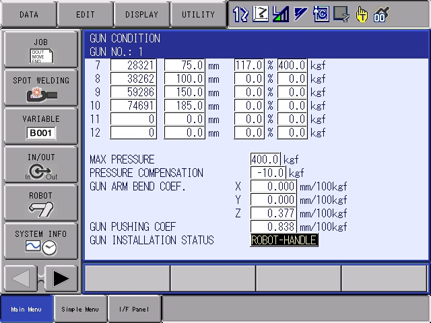This screenshot has height=323, width=431.
Task: Switch to the I/F Panel tab
Action: (x=135, y=310)
